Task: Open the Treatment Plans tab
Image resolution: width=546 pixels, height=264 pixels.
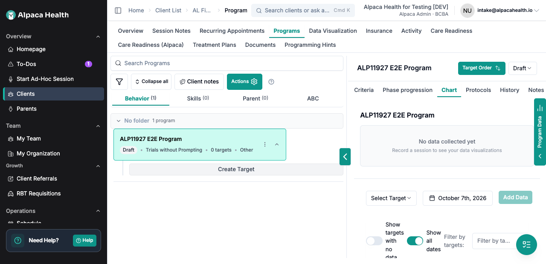Action: [215, 45]
